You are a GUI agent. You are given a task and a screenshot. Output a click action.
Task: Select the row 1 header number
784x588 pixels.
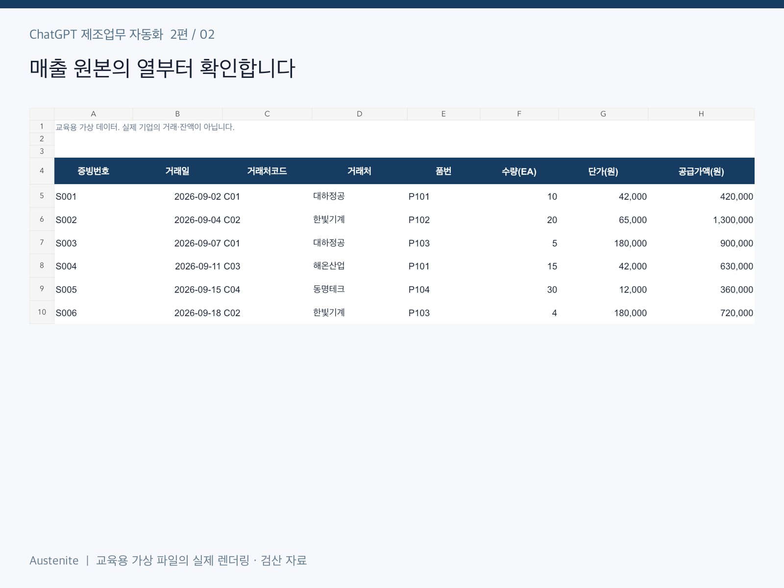[42, 126]
